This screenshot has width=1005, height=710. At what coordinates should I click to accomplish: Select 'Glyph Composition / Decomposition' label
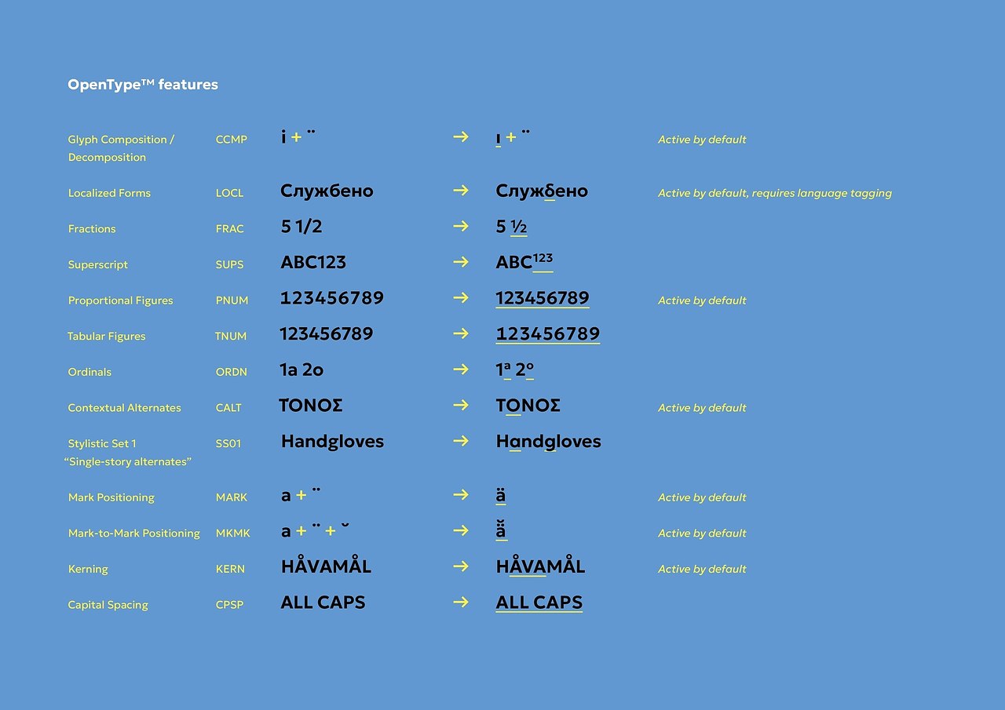pos(121,148)
